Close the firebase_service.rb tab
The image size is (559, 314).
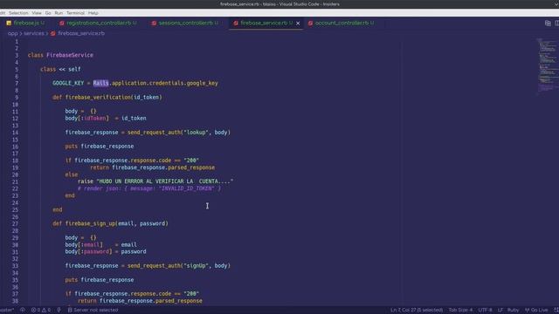[298, 24]
